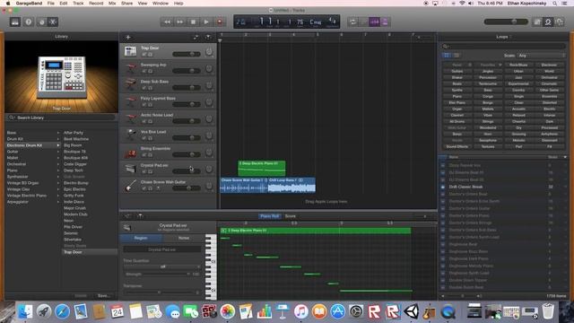Click the Search Library field
This screenshot has width=574, height=323.
point(61,118)
